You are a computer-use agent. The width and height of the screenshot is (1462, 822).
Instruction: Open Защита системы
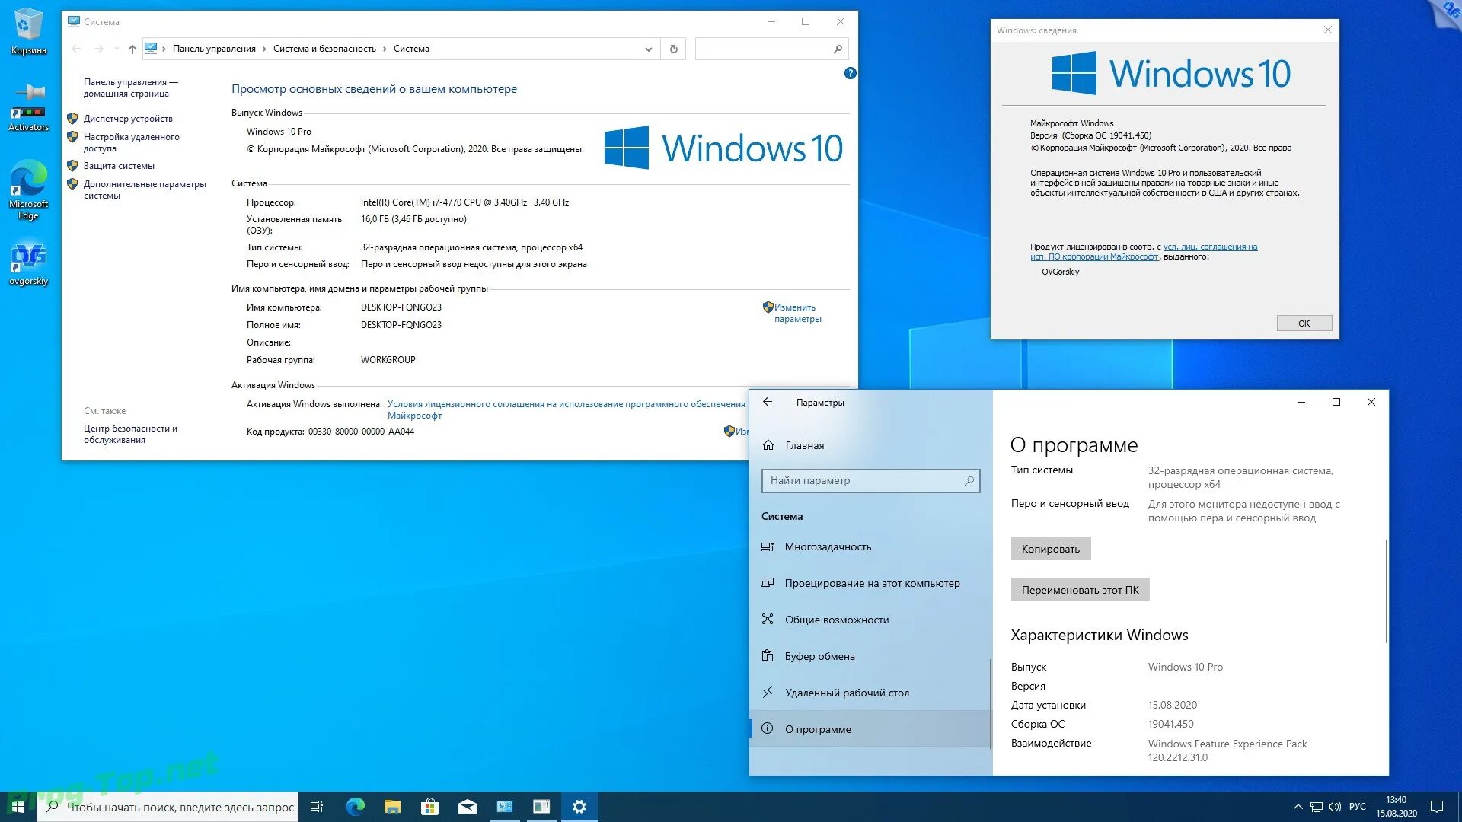(119, 166)
